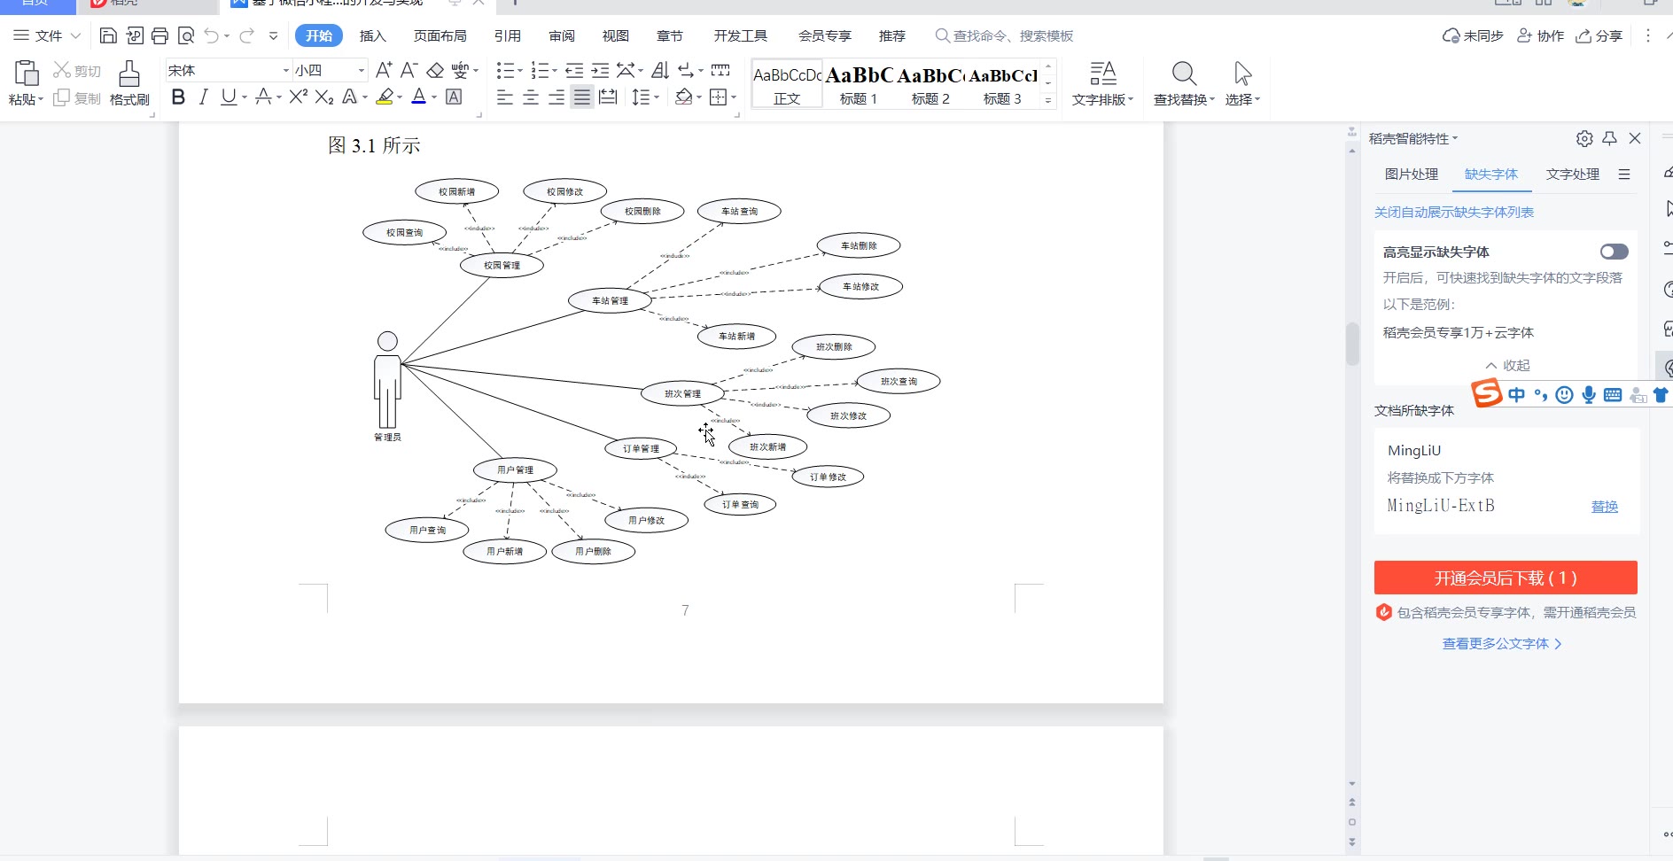Toggle bold formatting
Image resolution: width=1673 pixels, height=861 pixels.
click(178, 97)
